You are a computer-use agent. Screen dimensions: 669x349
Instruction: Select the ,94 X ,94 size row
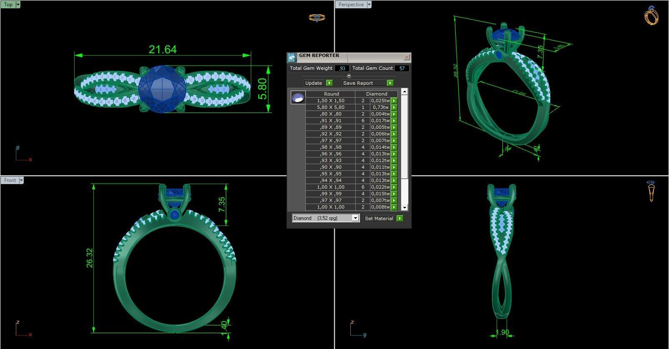click(330, 180)
